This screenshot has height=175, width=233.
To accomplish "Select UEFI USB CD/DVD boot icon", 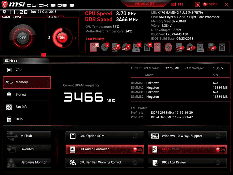I will pyautogui.click(x=126, y=47).
